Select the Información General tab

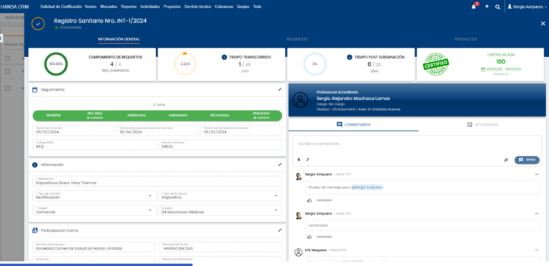119,39
